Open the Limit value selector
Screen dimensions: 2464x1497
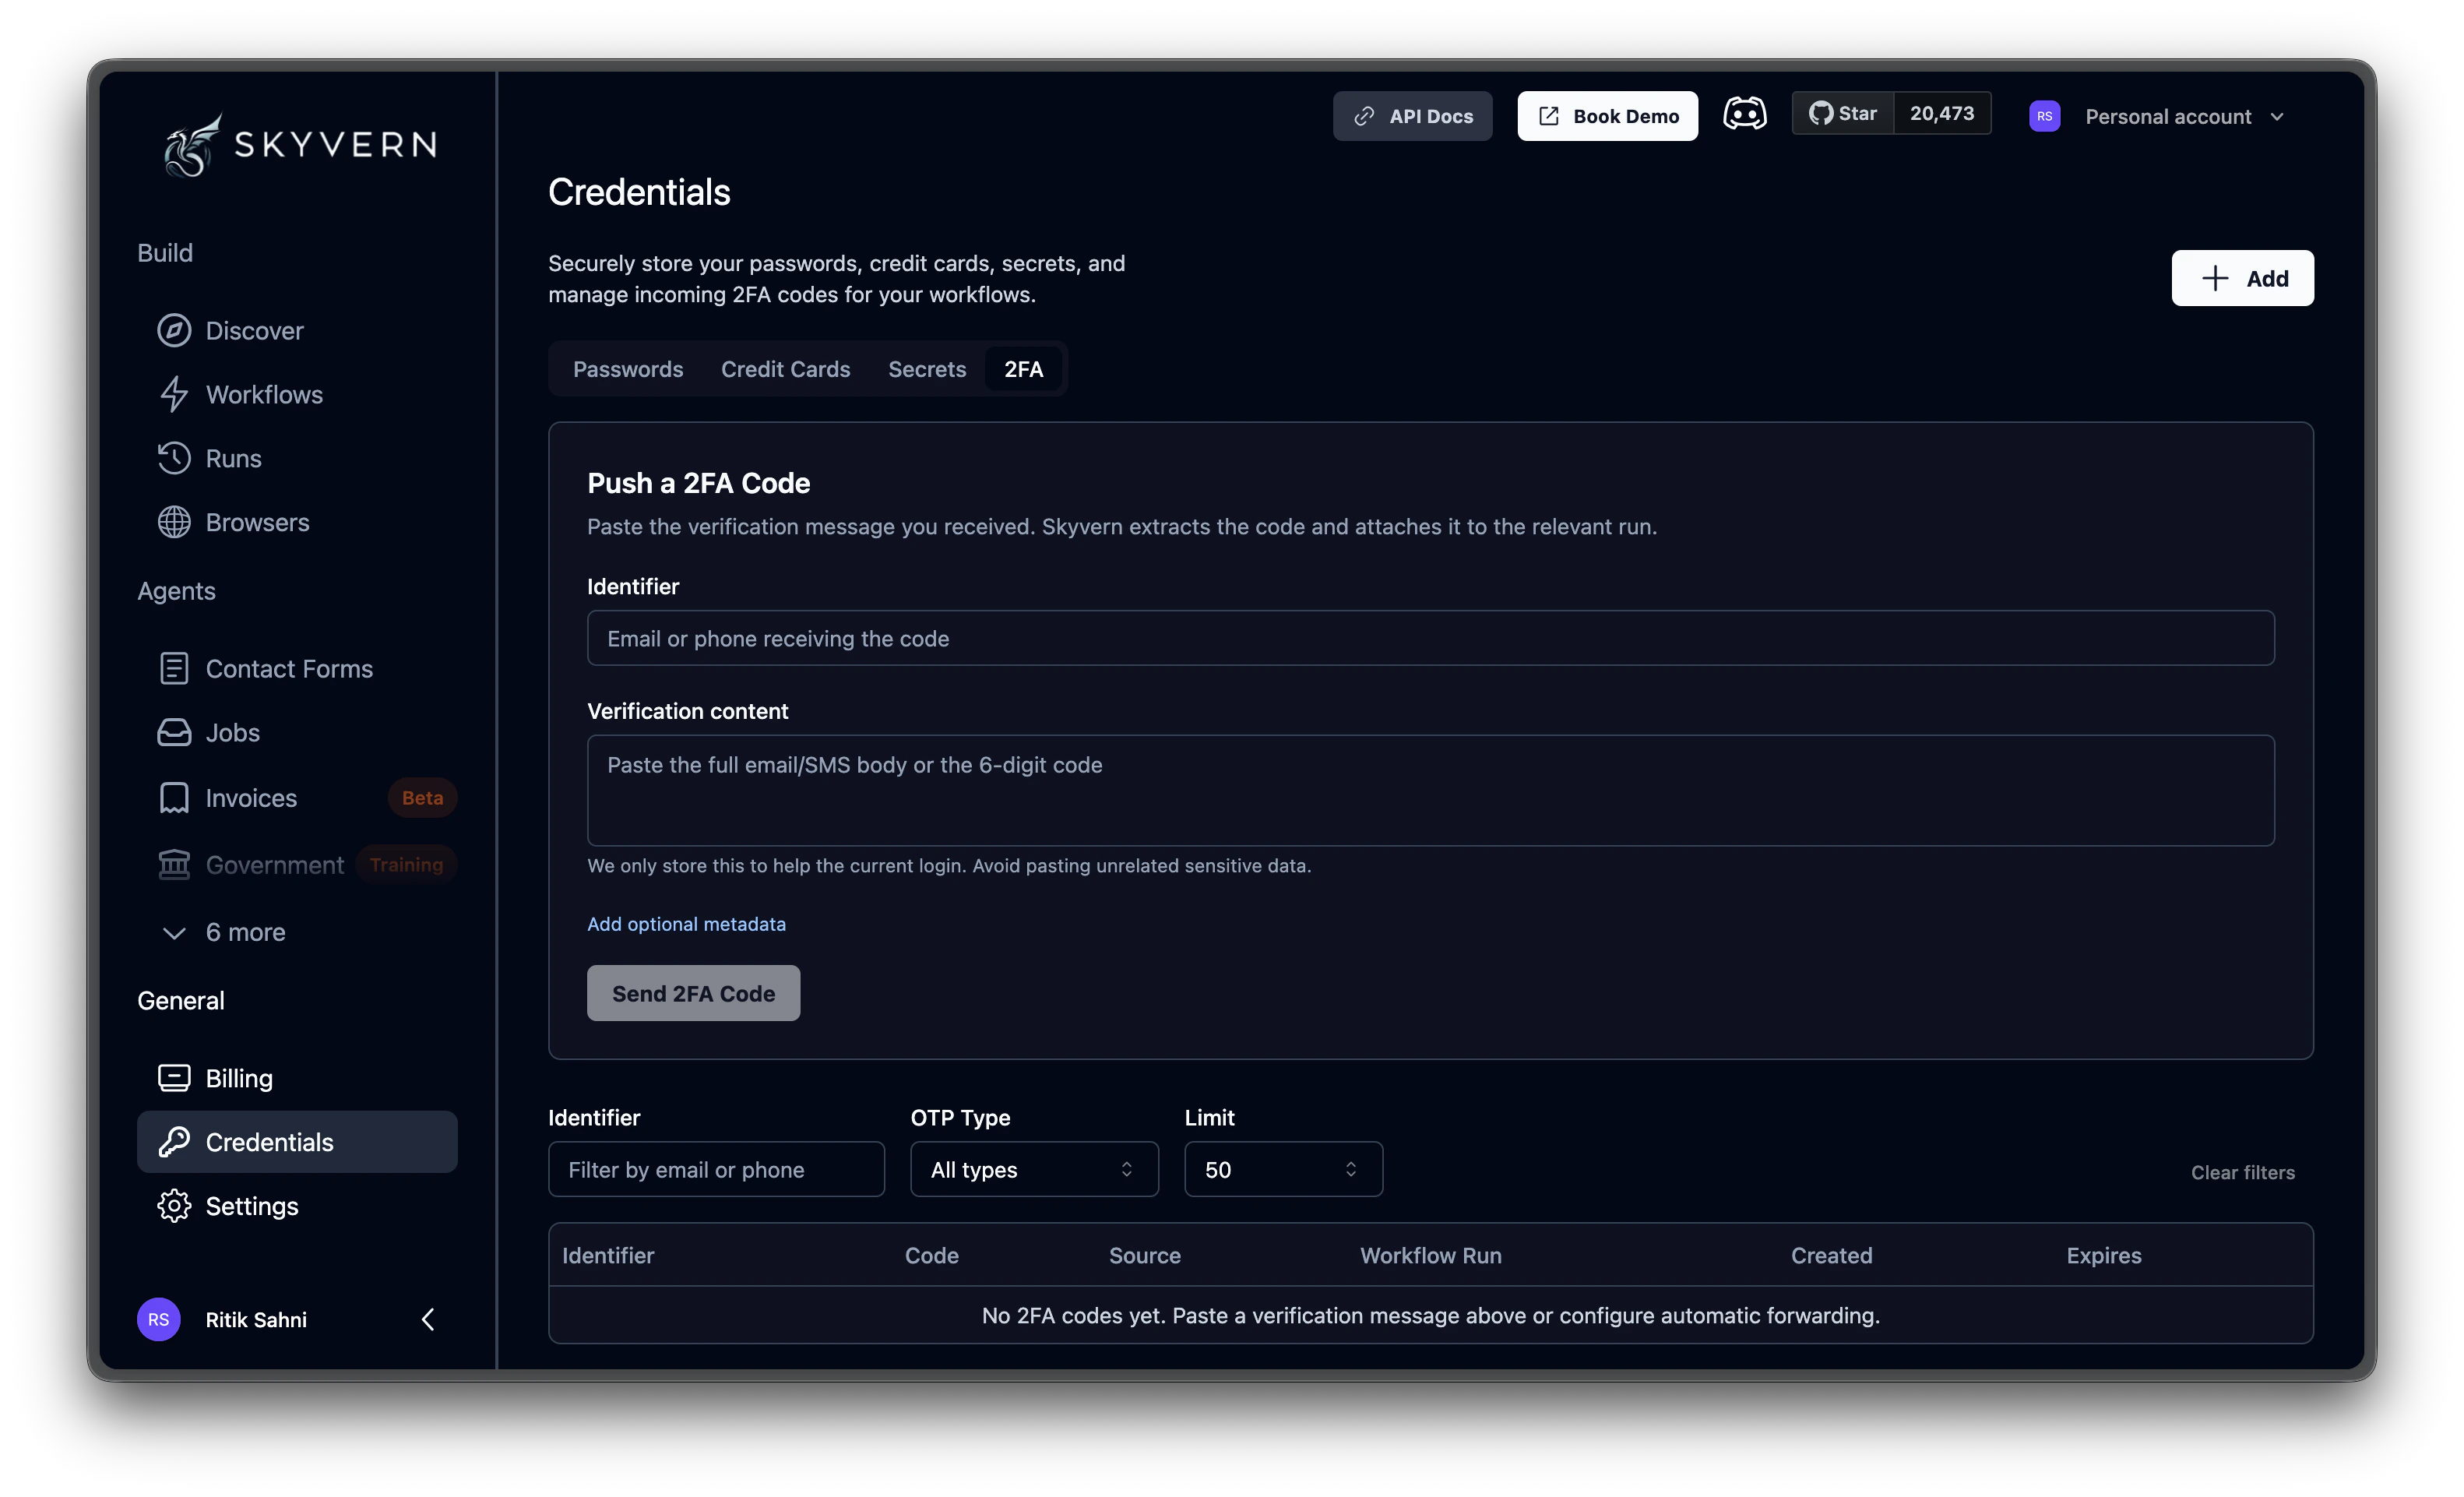click(1283, 1169)
